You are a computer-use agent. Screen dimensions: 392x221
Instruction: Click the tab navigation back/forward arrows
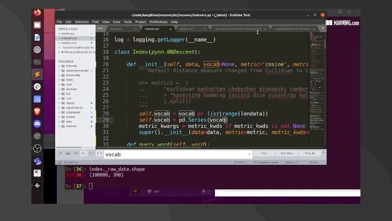point(100,29)
